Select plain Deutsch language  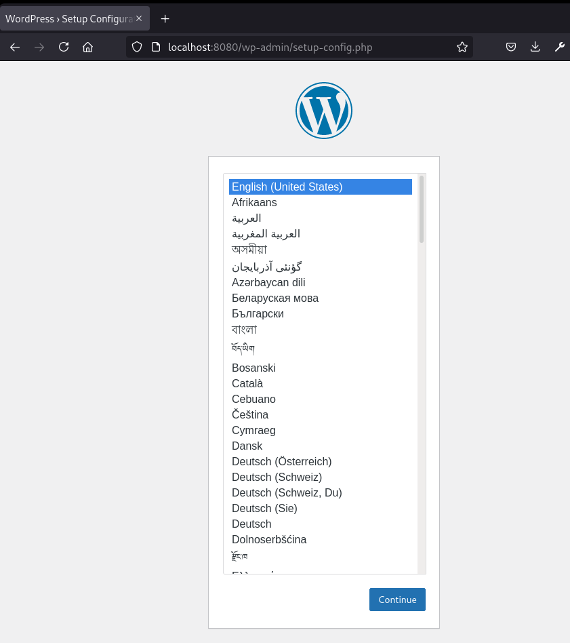[x=321, y=524]
